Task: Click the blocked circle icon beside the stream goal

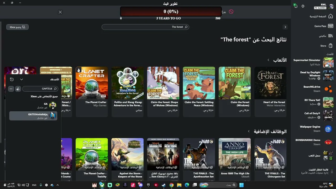Action: 231,12
